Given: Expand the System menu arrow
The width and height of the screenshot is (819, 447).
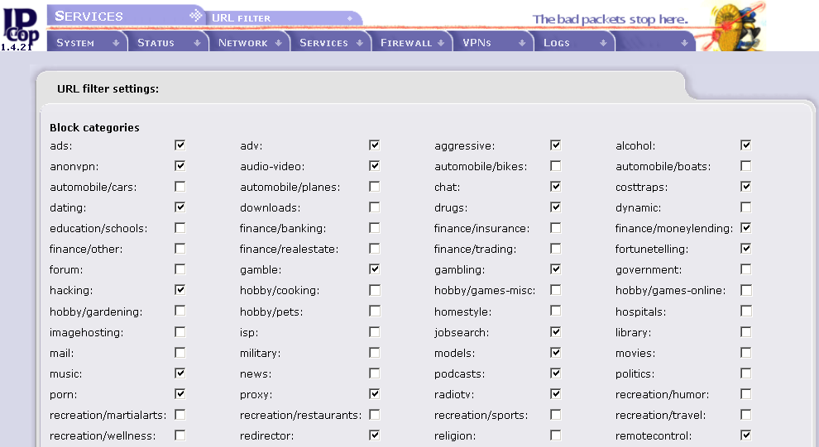Looking at the screenshot, I should tap(116, 43).
